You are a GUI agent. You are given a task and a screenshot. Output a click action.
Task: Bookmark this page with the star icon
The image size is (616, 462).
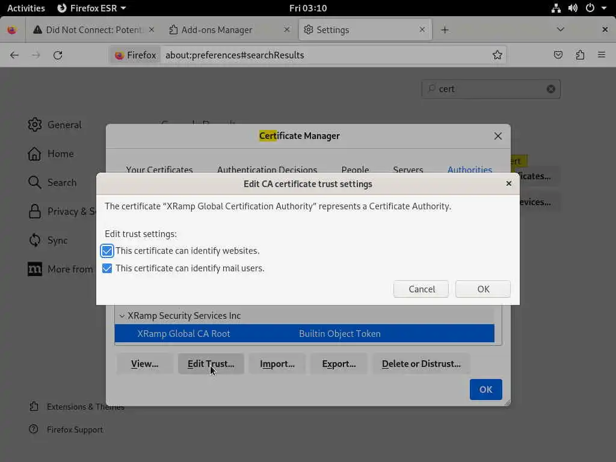click(497, 55)
